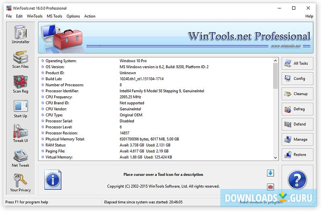Viewport: 321px width, 211px height.
Task: Click the CPU Vendor value GenuineIntel
Action: click(x=130, y=109)
